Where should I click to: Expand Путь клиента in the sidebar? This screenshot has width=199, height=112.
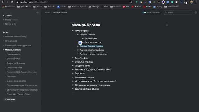pos(3,41)
